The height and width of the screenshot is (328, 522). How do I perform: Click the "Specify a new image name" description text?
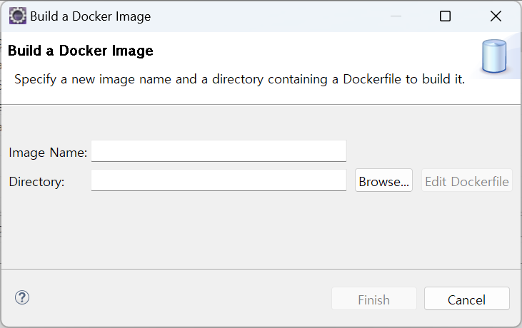pos(239,79)
